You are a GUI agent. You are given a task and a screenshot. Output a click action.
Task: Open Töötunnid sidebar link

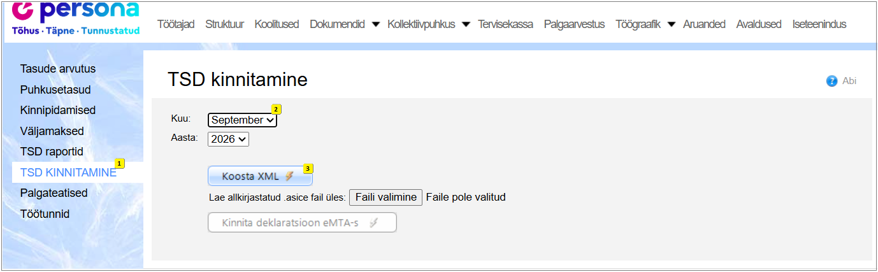(x=45, y=214)
